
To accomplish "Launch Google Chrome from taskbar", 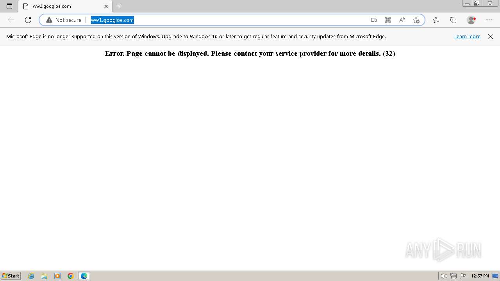I will tap(71, 276).
